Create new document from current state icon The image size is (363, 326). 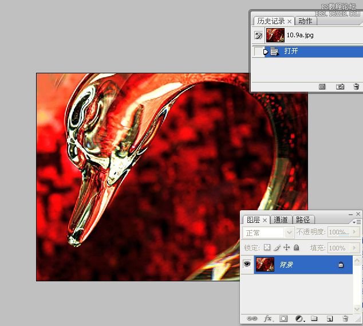322,87
